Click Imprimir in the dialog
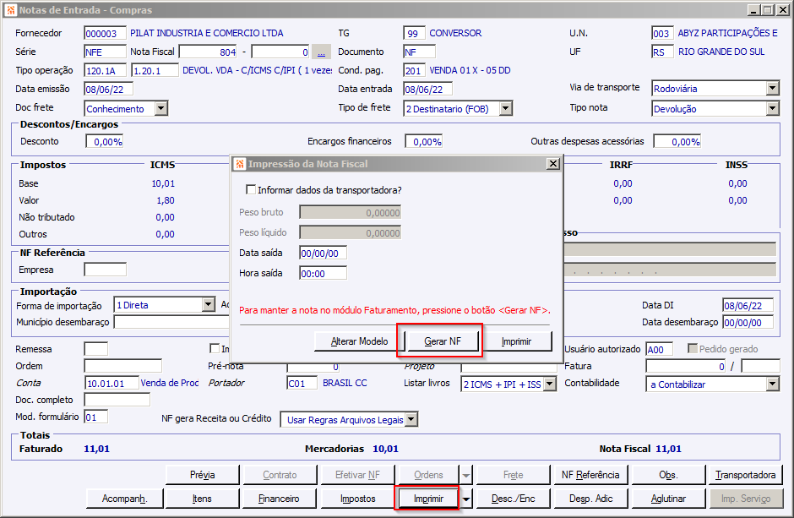794x518 pixels. [516, 341]
